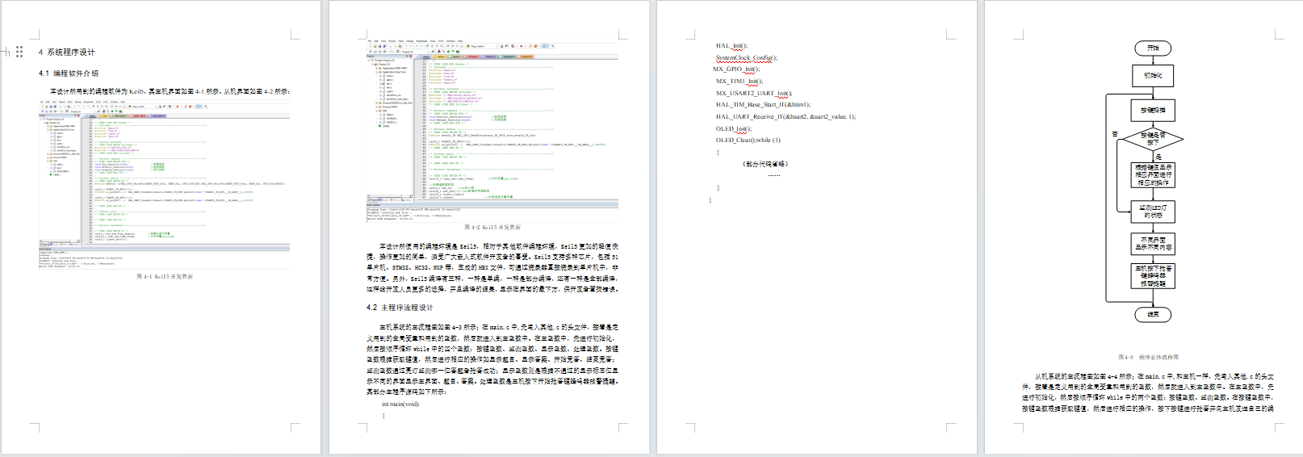Image resolution: width=1303 pixels, height=457 pixels.
Task: Click the 按键是否按下 decision diamond
Action: tap(1153, 139)
